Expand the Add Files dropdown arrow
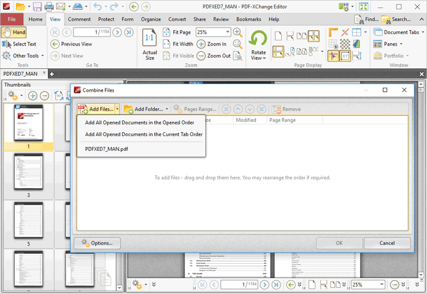This screenshot has width=427, height=294. (117, 109)
